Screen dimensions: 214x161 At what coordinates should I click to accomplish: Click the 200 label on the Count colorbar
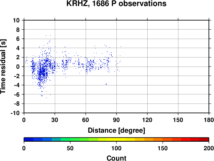click(209, 148)
